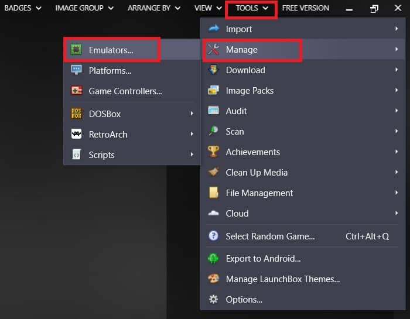Click the Cloud icon

pos(213,213)
